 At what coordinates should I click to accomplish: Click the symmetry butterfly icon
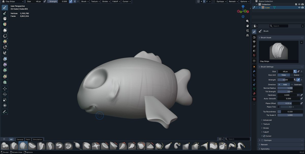198,1
